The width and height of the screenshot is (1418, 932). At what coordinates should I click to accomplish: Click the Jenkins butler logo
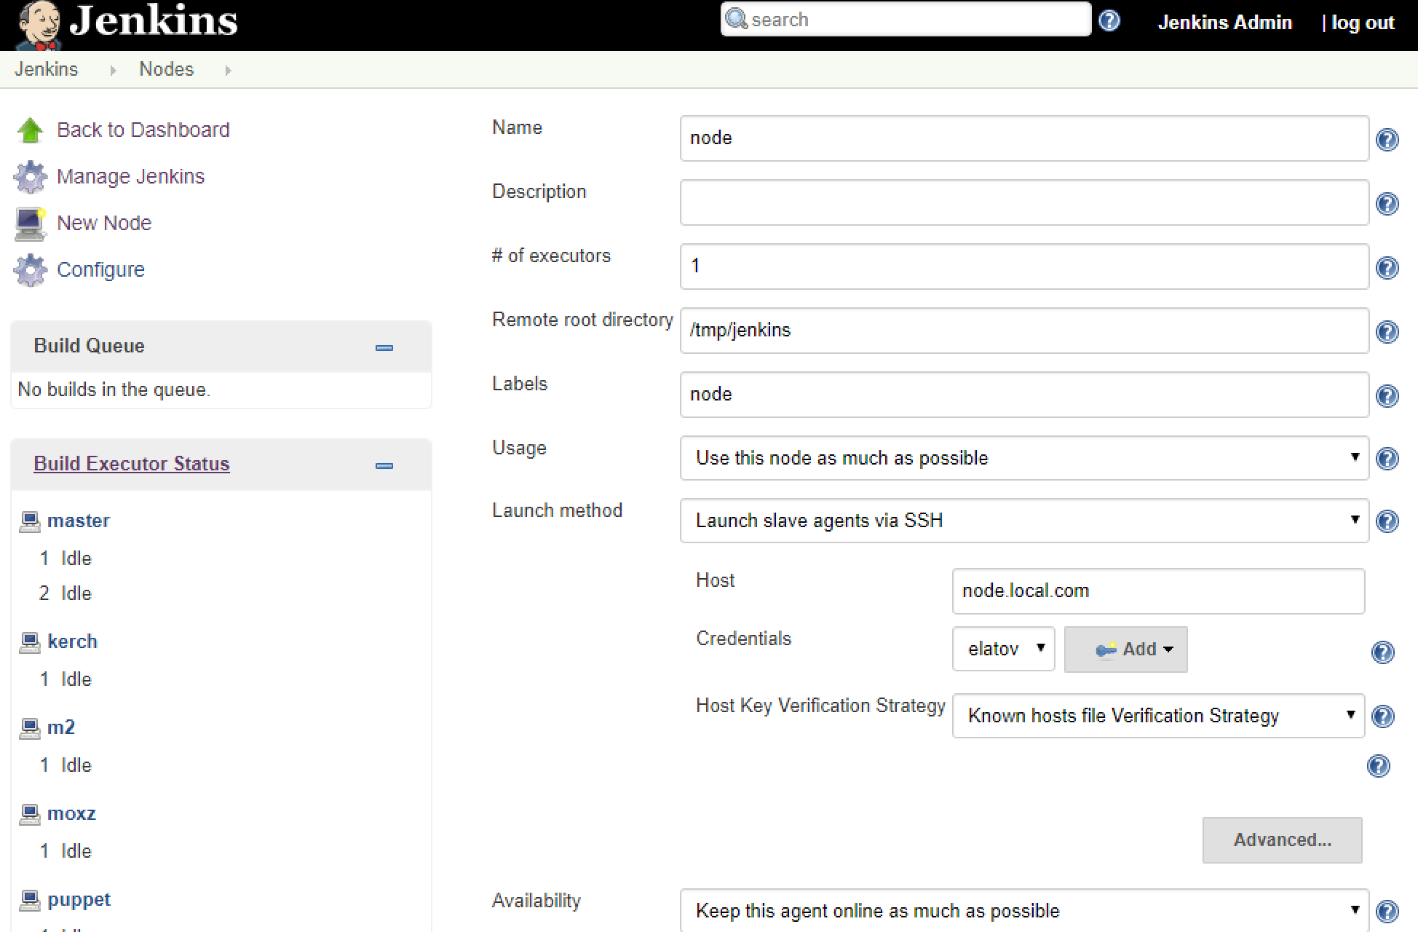[x=38, y=25]
